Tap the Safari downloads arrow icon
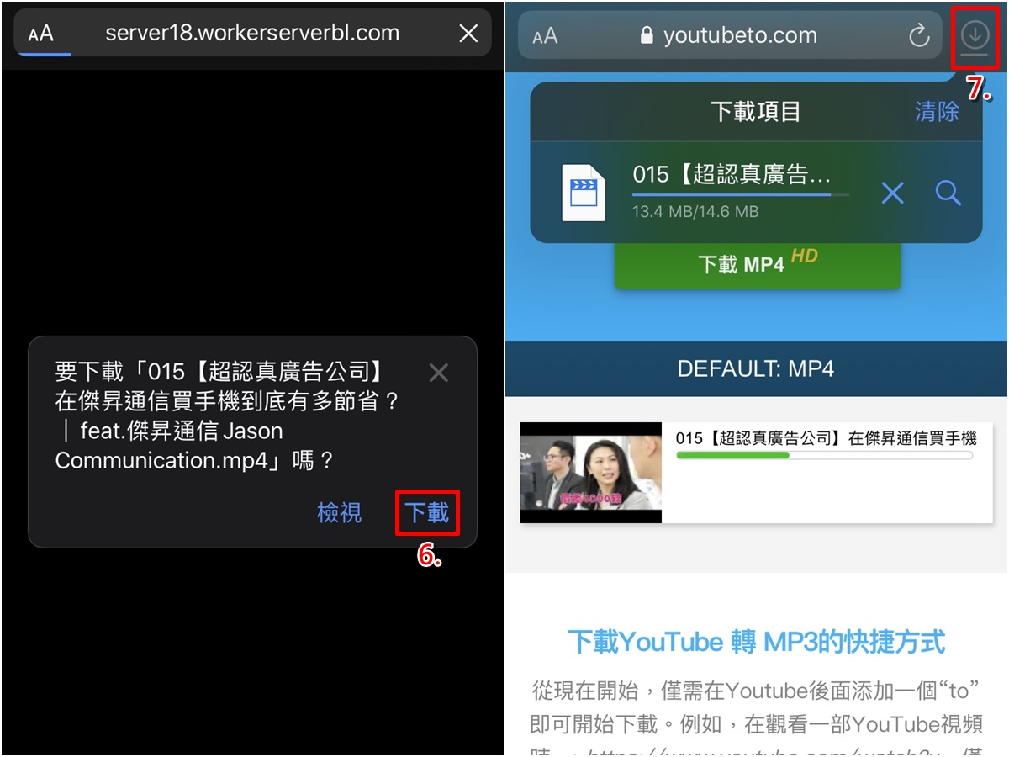This screenshot has height=757, width=1009. point(975,35)
